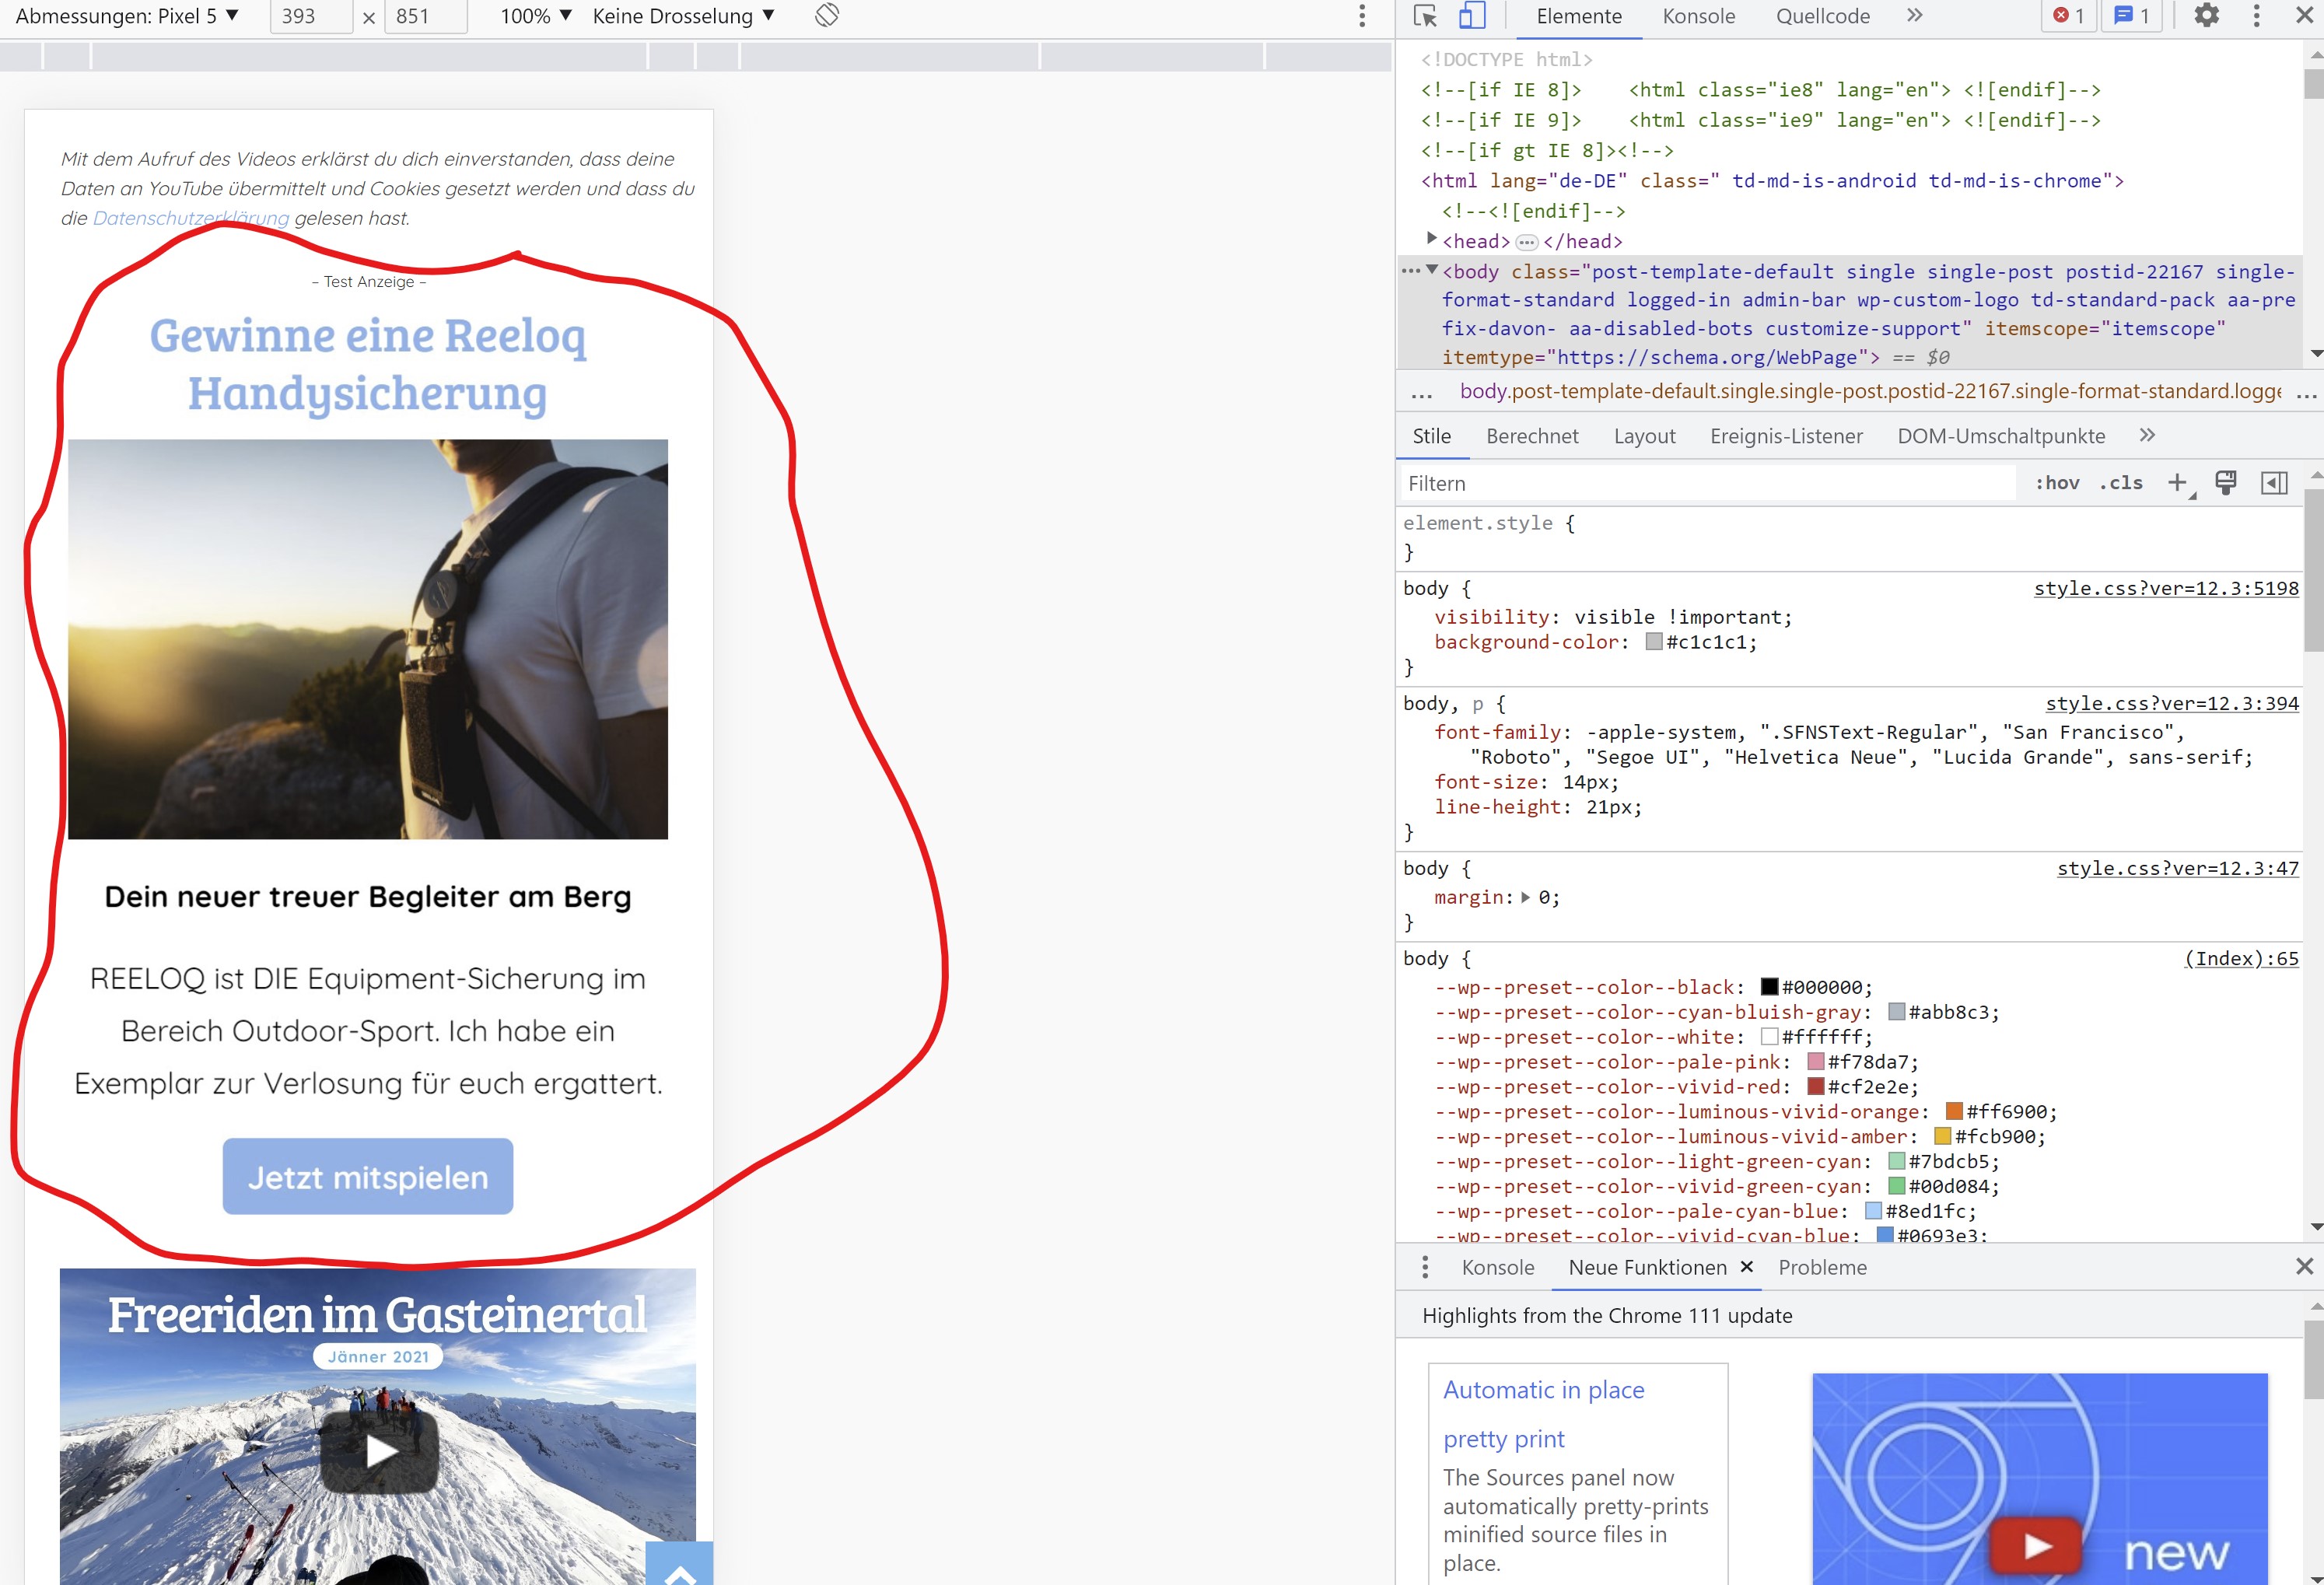The image size is (2324, 1585).
Task: Select the body breadcrumb path entry
Action: pos(1870,391)
